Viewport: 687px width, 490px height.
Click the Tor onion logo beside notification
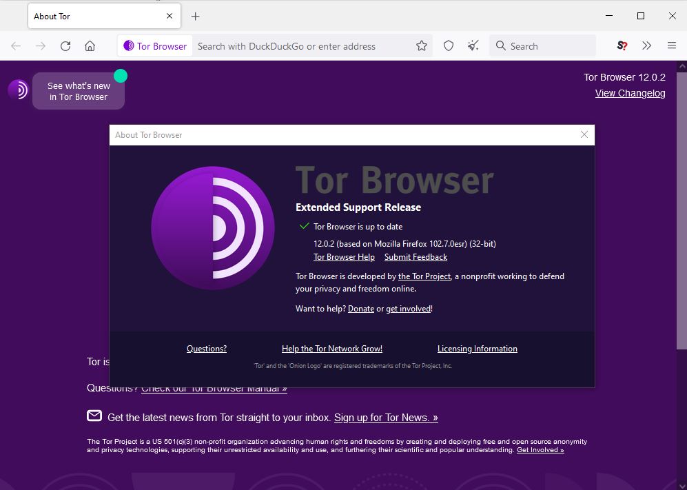point(18,90)
